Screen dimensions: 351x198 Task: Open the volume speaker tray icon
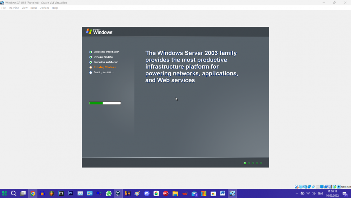tap(313, 193)
